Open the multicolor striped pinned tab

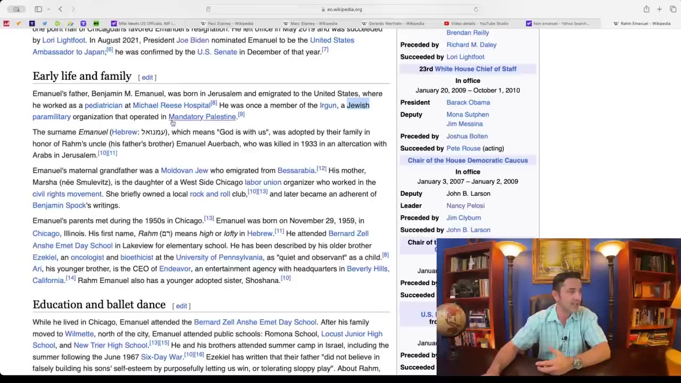tap(70, 23)
